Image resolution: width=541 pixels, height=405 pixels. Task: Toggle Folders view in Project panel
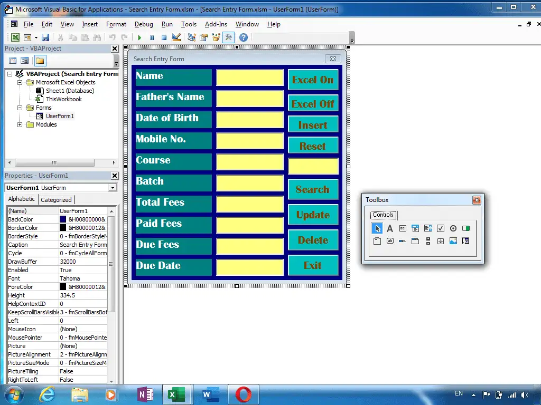40,61
